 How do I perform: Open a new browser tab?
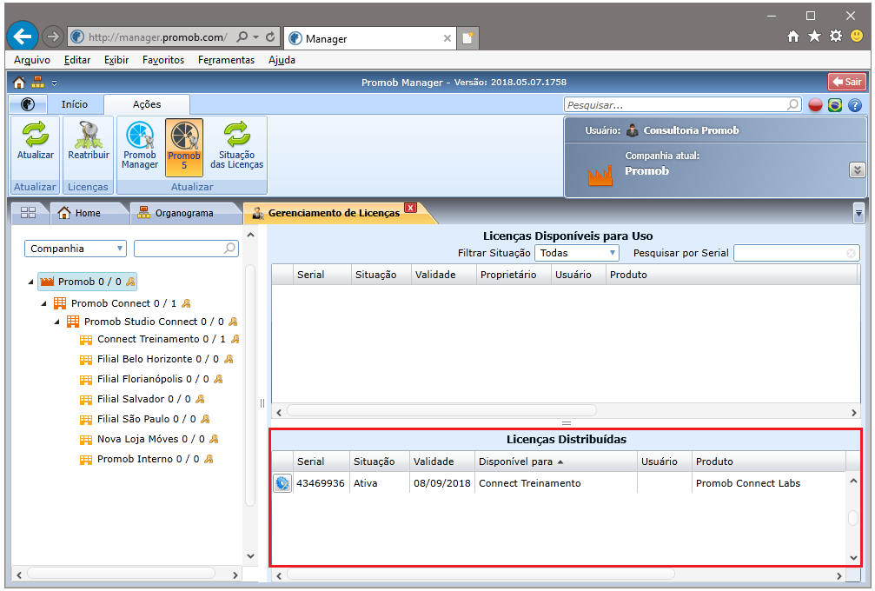467,38
